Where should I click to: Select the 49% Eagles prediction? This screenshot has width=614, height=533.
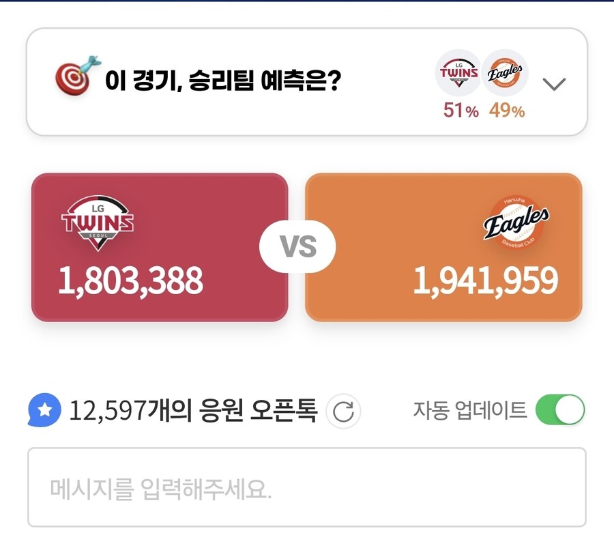pos(507,111)
